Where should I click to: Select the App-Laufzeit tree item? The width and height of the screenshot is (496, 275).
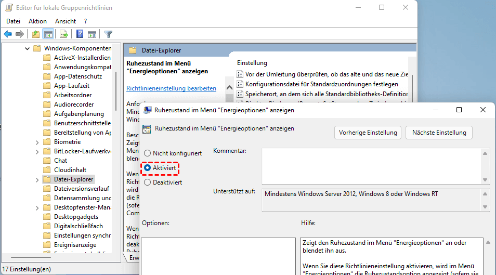[x=72, y=86]
